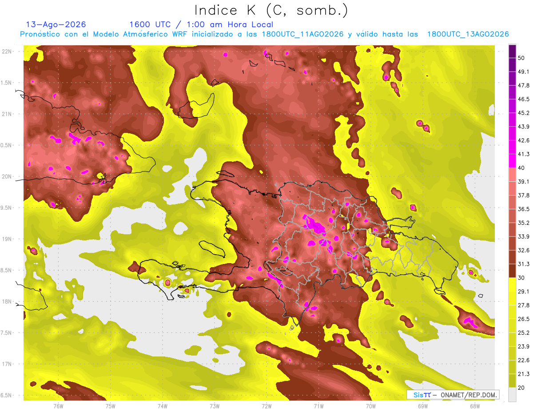
Task: Click the colorbar value 20
Action: (521, 388)
